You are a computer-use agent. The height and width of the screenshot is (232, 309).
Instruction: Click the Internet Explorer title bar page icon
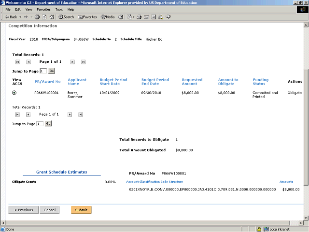(x=3, y=2)
